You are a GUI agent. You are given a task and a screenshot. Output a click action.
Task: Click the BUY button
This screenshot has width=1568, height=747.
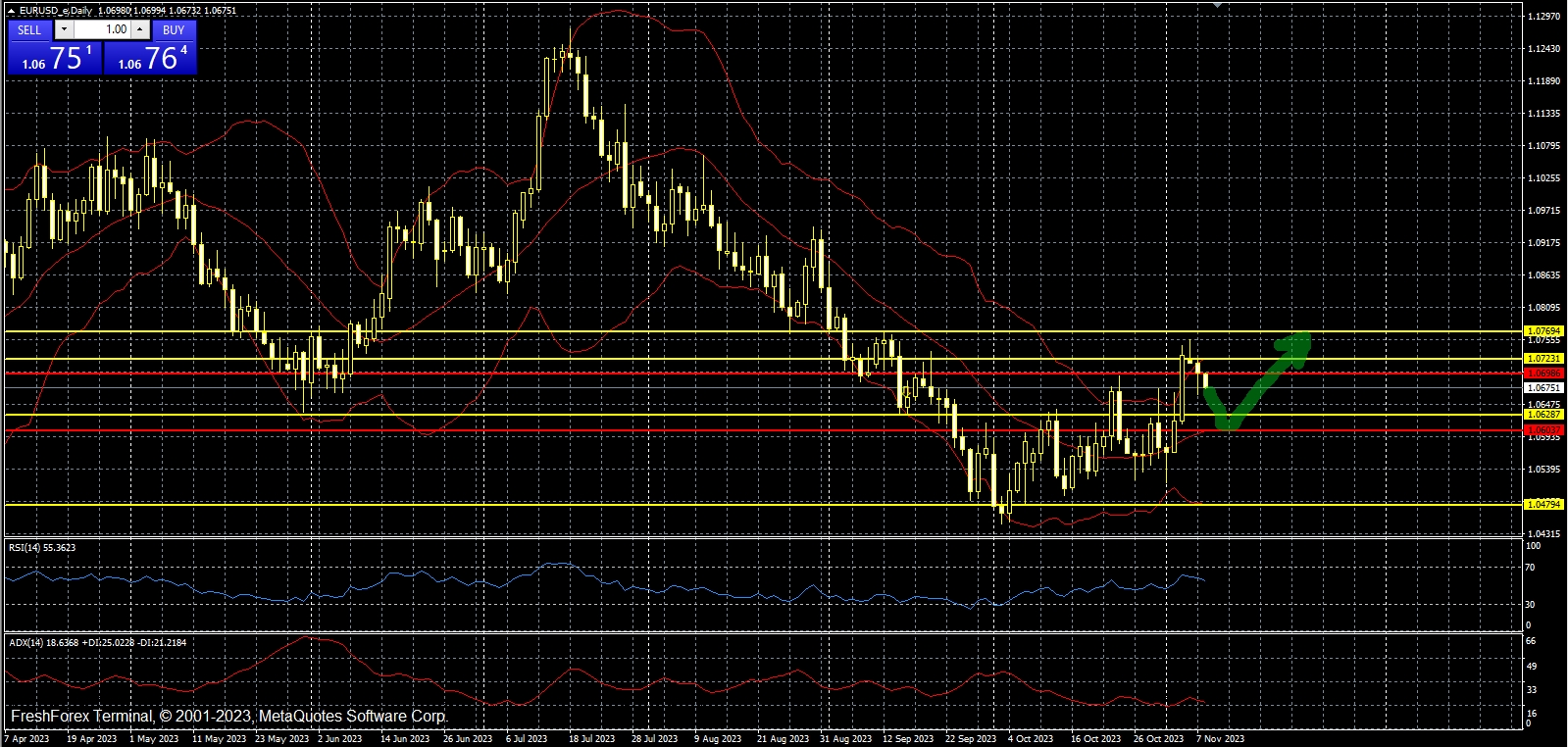[x=174, y=29]
